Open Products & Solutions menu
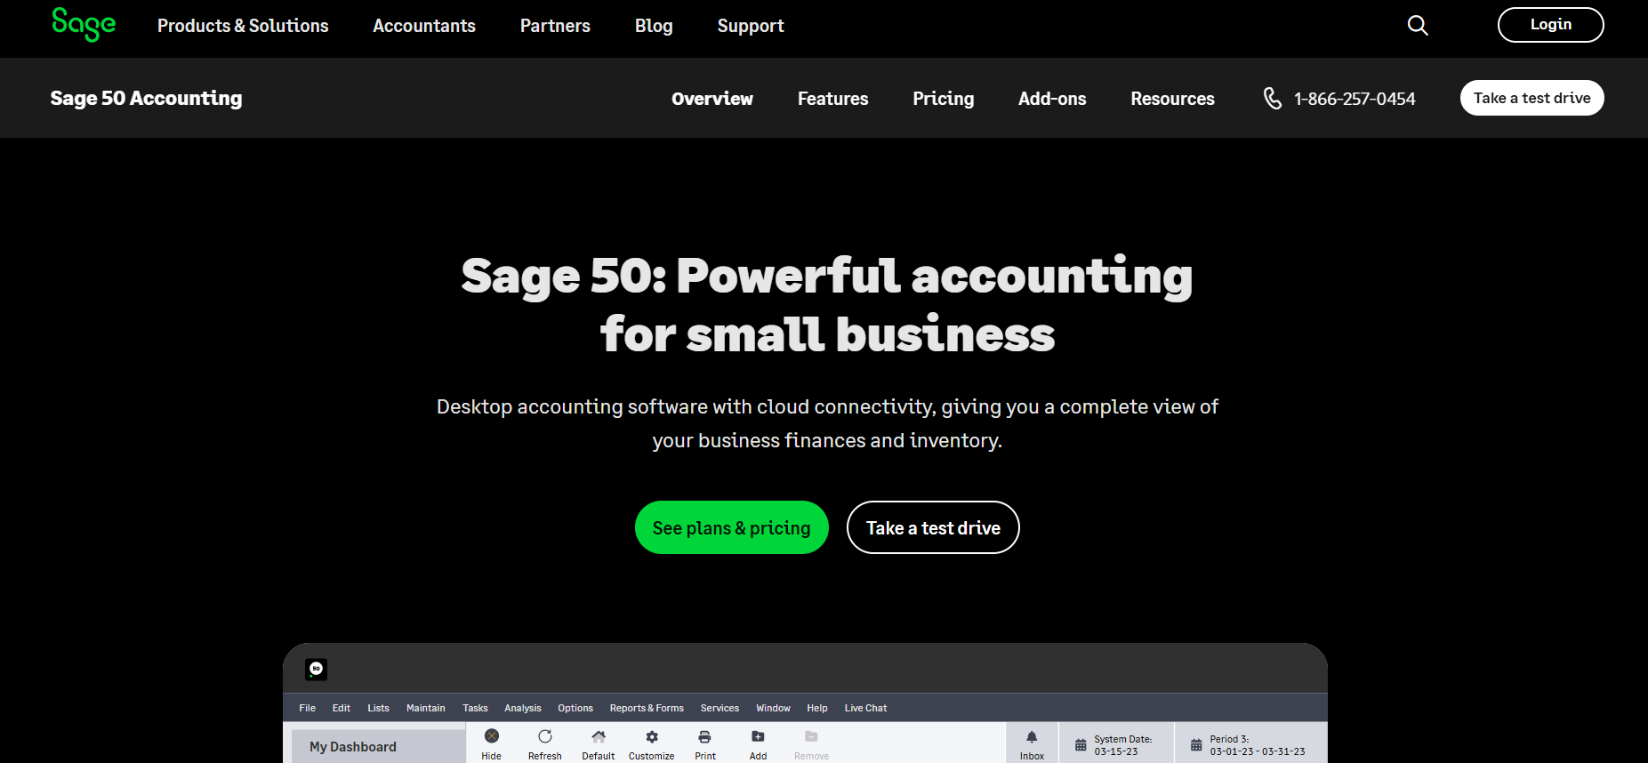Viewport: 1648px width, 763px height. pos(243,26)
